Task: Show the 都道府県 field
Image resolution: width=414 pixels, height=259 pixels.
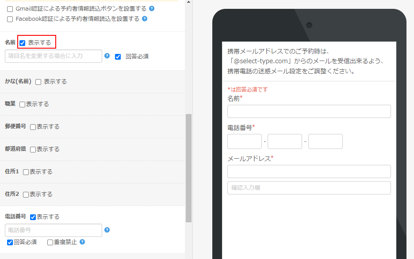Action: click(33, 149)
